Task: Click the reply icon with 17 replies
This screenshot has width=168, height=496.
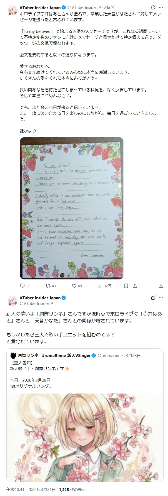Action: [22, 286]
